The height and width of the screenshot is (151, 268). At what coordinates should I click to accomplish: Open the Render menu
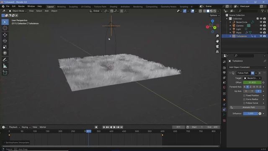(21, 6)
